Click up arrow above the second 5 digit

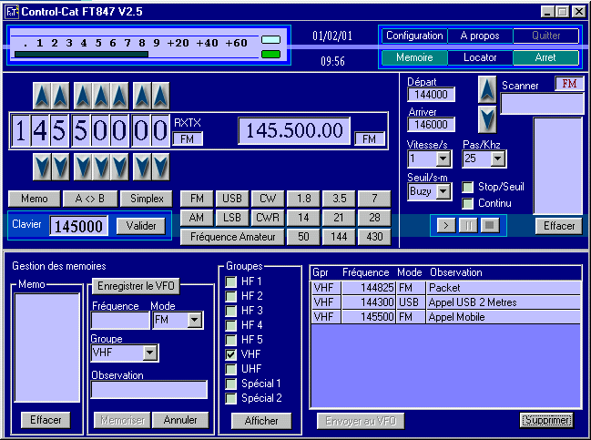pyautogui.click(x=83, y=96)
